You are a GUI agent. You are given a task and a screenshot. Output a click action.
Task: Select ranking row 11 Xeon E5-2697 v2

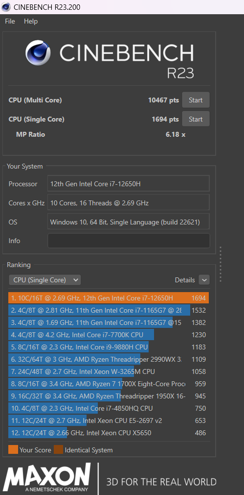tap(108, 421)
